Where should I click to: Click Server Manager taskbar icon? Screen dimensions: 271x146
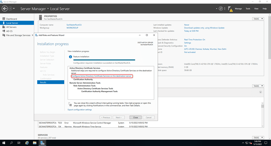42,143
